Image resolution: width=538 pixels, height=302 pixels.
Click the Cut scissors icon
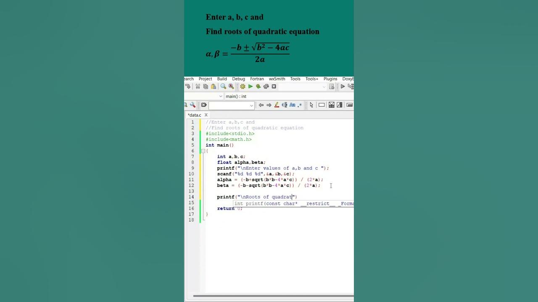(198, 86)
